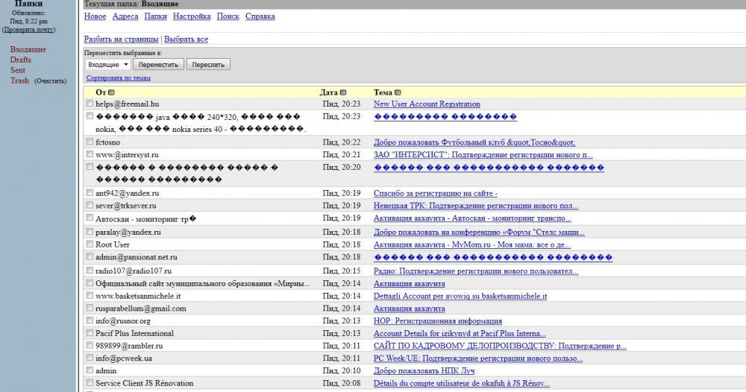The width and height of the screenshot is (746, 392).
Task: Sort messages by the Дата column icon
Action: [x=343, y=92]
